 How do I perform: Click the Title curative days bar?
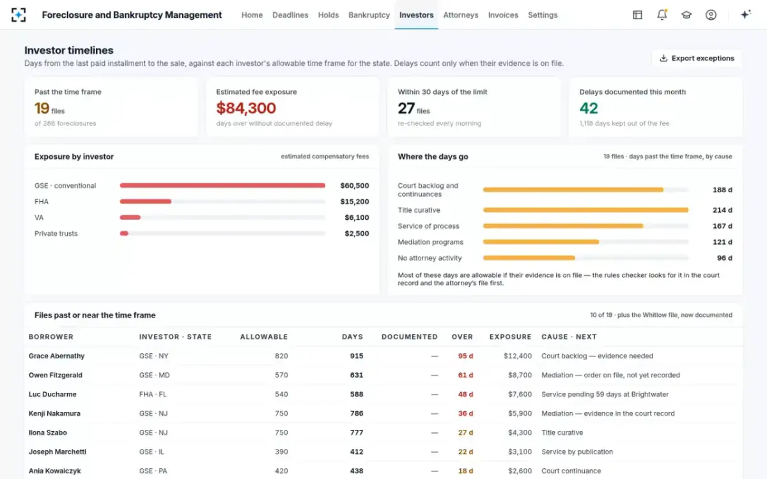point(585,210)
